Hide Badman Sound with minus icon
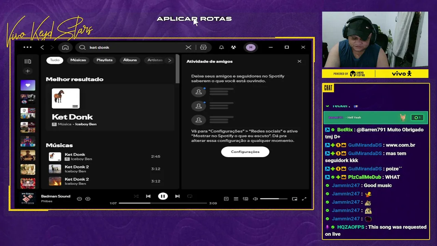 [79, 199]
